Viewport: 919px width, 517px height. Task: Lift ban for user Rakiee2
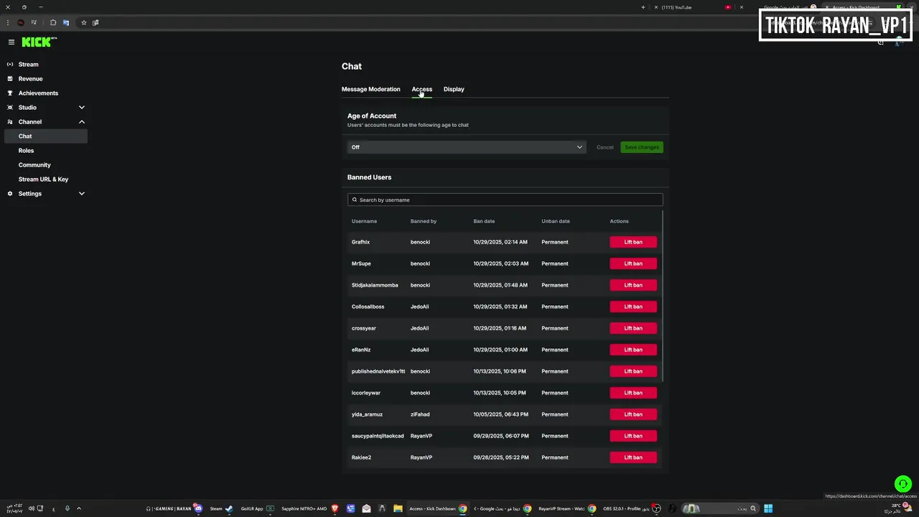point(633,457)
